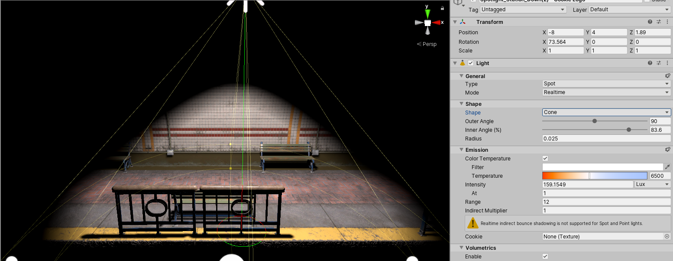Open the Intensity unit dropdown showing Lux
Screen dimensions: 673x261
(652, 184)
